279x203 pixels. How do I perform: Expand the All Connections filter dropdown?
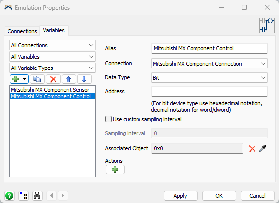[52, 45]
